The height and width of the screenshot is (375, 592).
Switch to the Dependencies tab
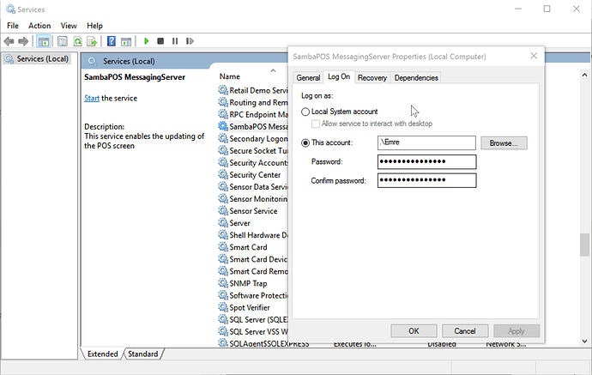416,78
